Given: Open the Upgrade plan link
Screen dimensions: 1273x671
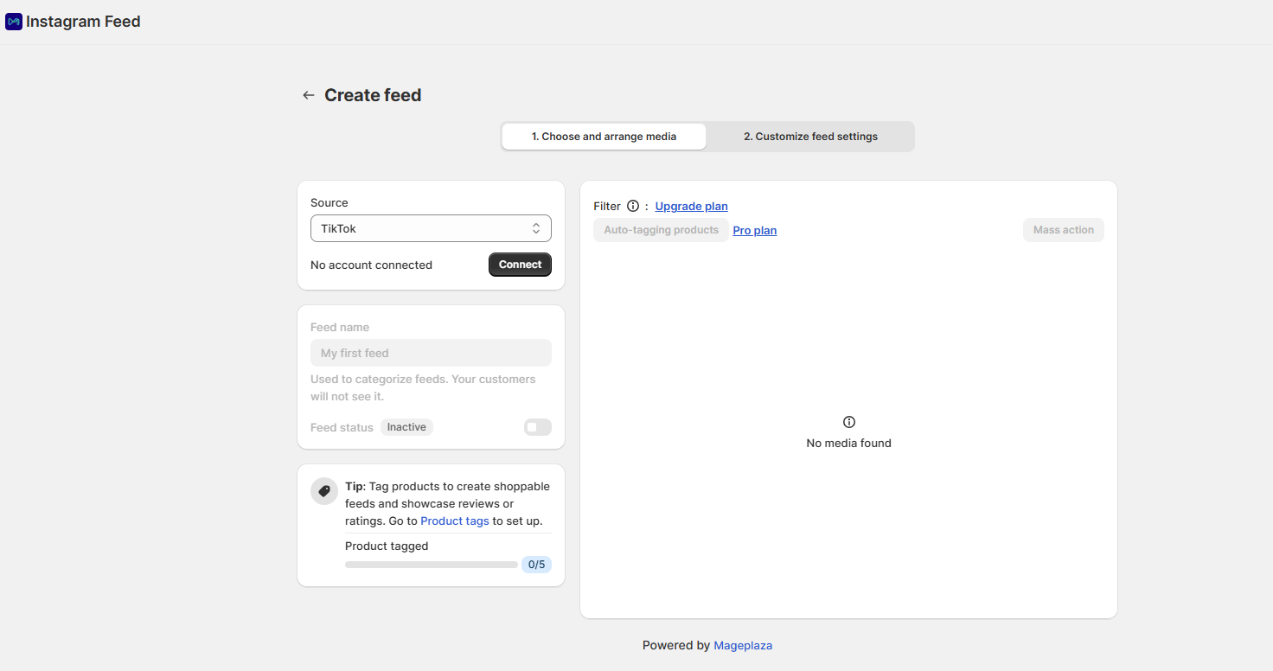Looking at the screenshot, I should (692, 206).
